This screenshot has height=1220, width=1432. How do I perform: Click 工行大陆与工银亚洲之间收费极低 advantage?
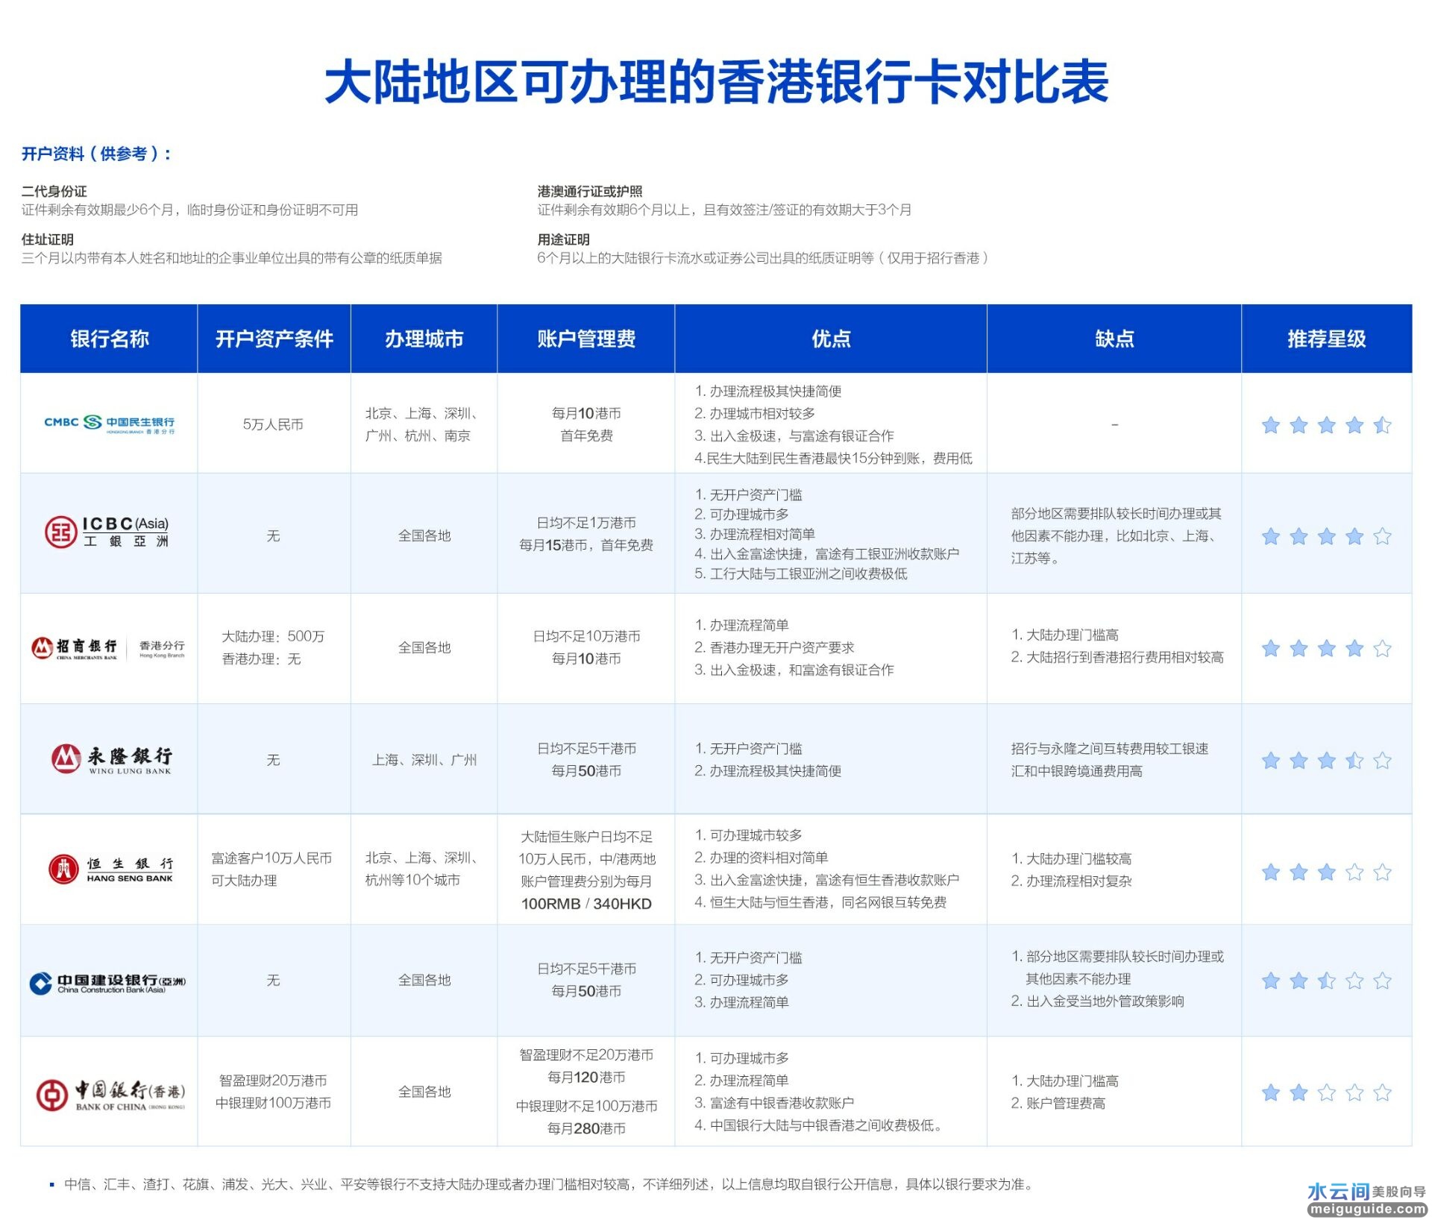801,574
